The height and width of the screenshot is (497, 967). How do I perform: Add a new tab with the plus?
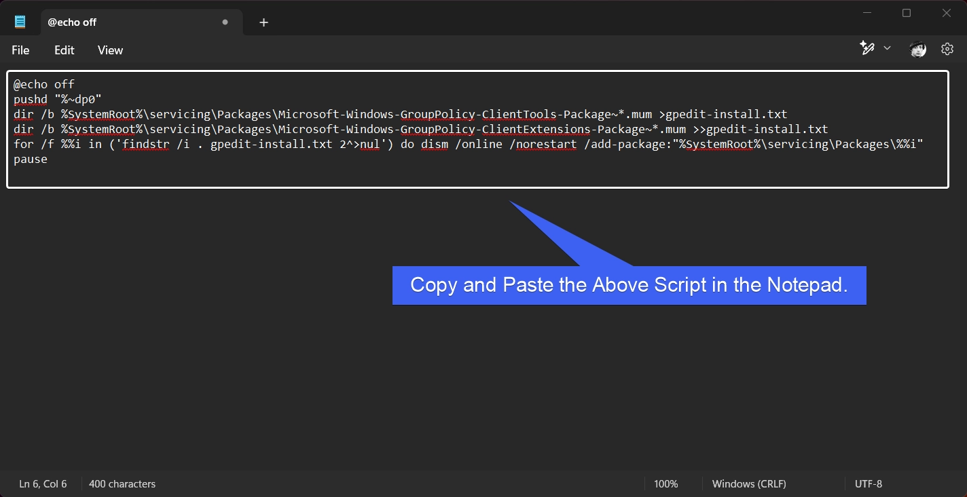click(263, 22)
